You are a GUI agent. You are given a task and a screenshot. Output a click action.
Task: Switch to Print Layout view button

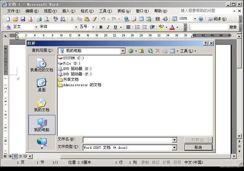point(15,156)
